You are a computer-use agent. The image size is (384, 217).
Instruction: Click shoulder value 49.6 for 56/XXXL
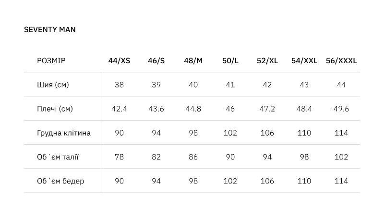(341, 109)
